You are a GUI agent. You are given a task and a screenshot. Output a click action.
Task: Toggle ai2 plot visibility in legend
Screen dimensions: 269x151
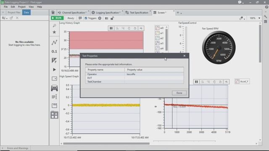(157, 38)
